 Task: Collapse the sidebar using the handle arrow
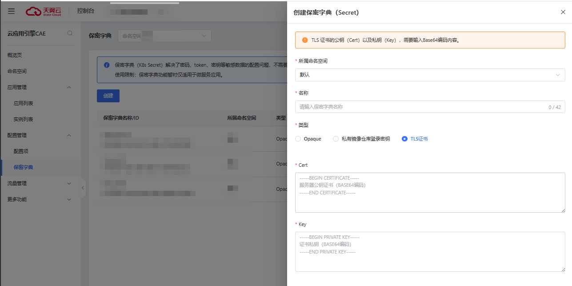point(83,188)
